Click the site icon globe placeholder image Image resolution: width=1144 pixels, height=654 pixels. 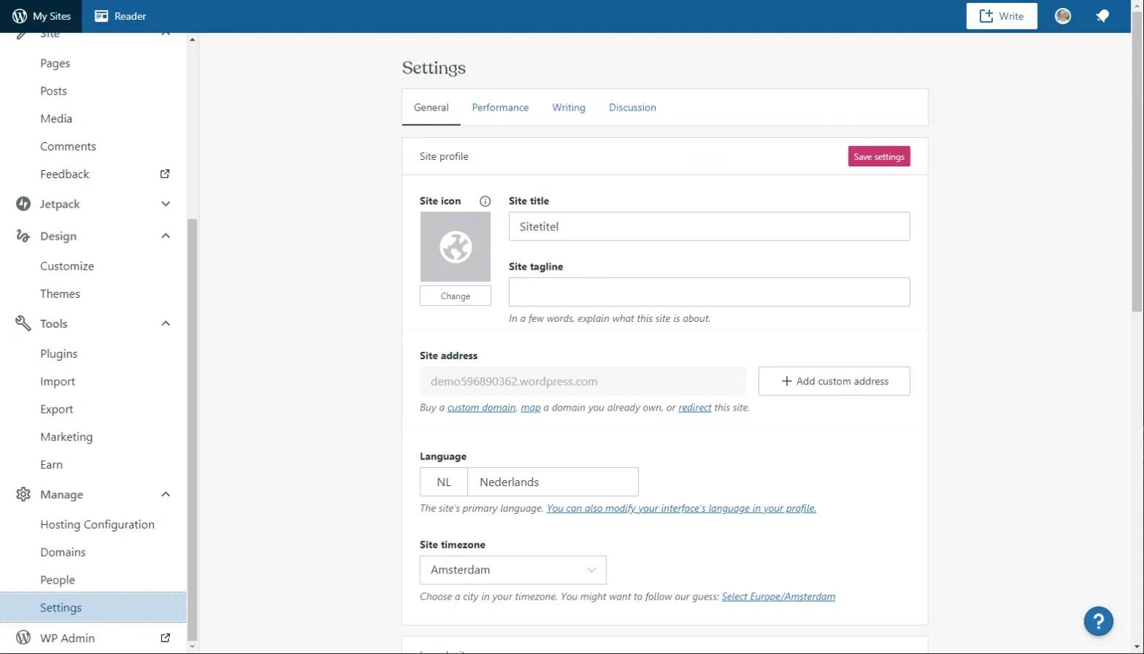click(x=455, y=247)
